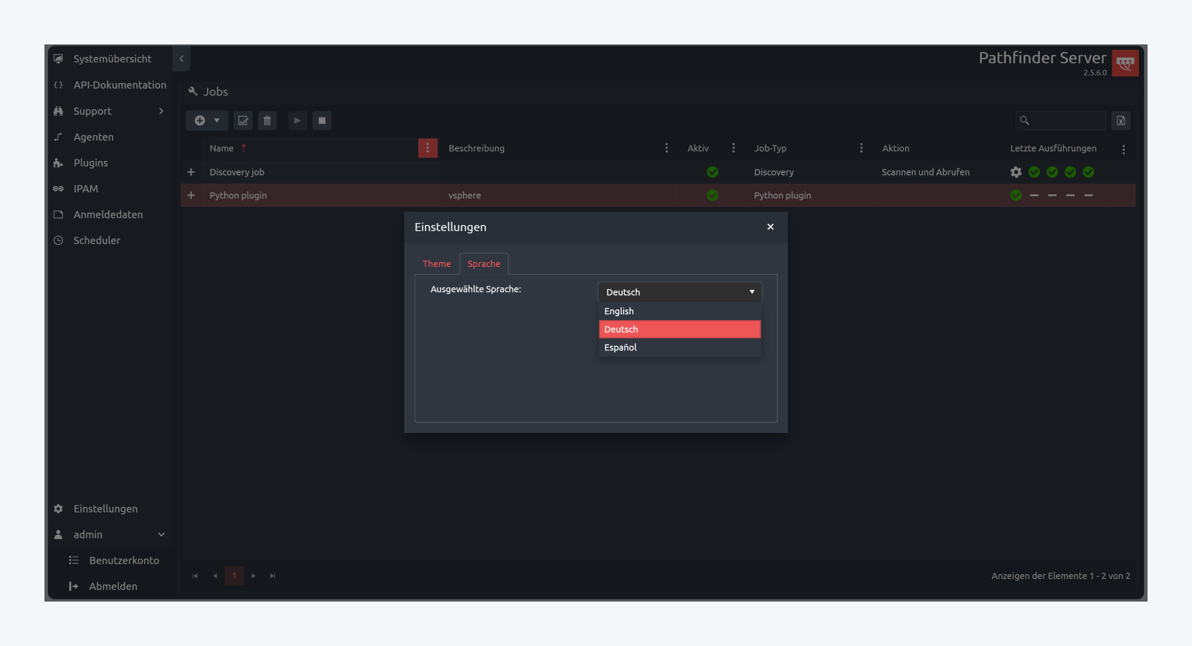Viewport: 1192px width, 646px height.
Task: Click the jobs search input field
Action: click(x=1066, y=121)
